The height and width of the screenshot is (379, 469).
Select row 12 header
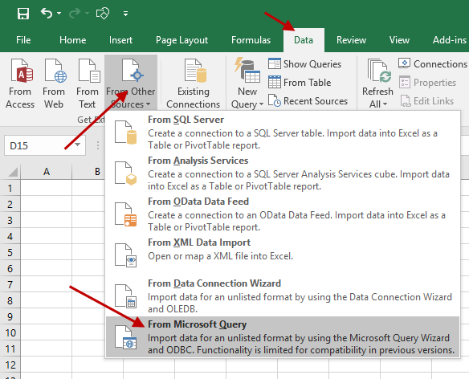(10, 365)
